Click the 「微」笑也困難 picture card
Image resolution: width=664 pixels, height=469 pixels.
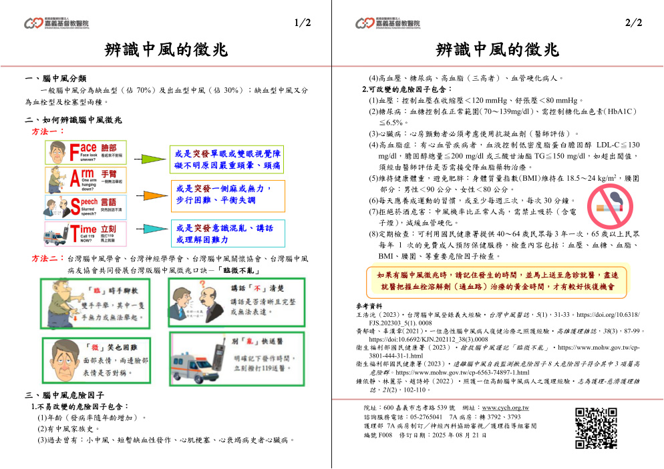tap(97, 361)
